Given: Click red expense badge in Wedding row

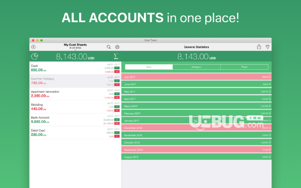Looking at the screenshot, I should pyautogui.click(x=117, y=110).
